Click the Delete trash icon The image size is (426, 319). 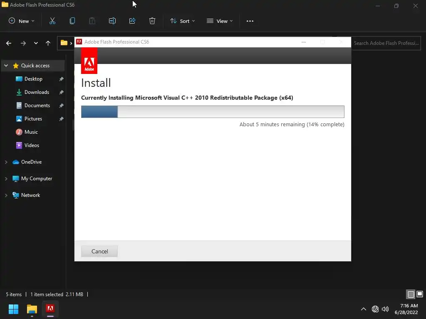tap(152, 21)
